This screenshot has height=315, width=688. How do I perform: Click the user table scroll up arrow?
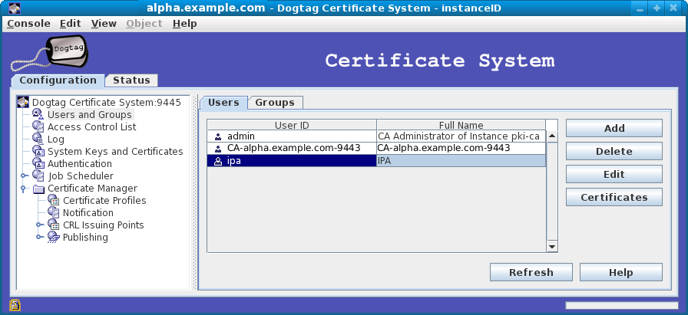[x=552, y=136]
